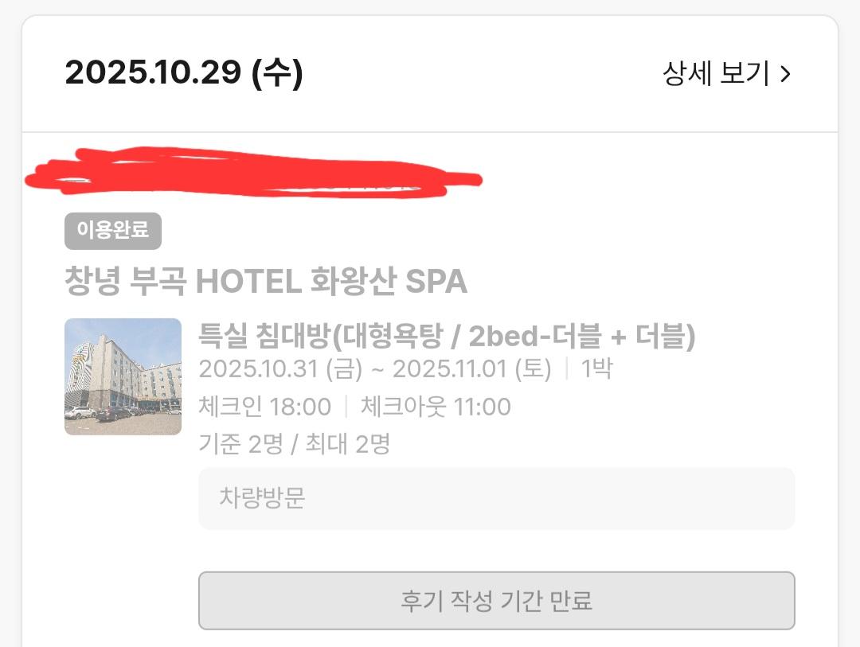The height and width of the screenshot is (647, 860).
Task: Click the 2025.10.31 (금) check-in date
Action: tap(276, 369)
